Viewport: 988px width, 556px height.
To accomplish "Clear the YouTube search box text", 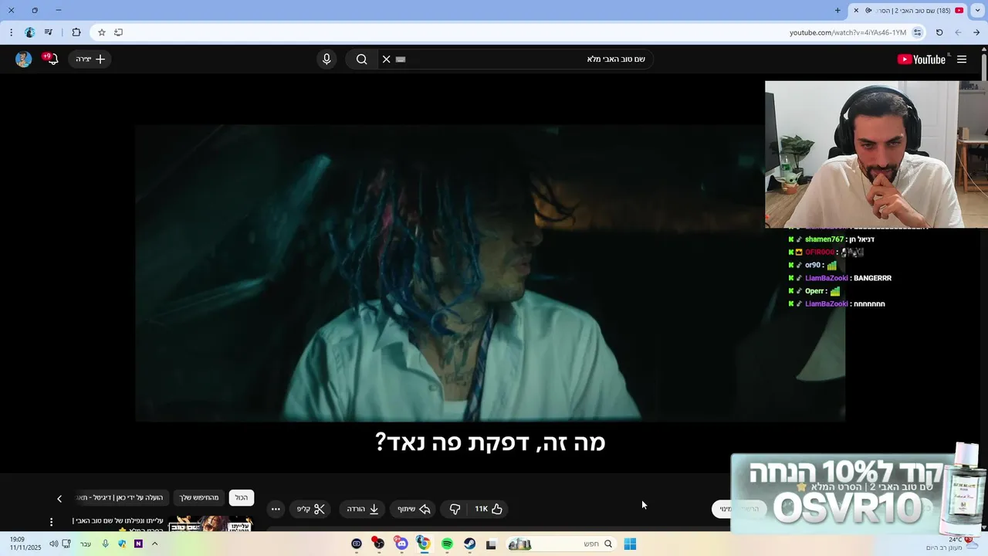I will [x=387, y=59].
